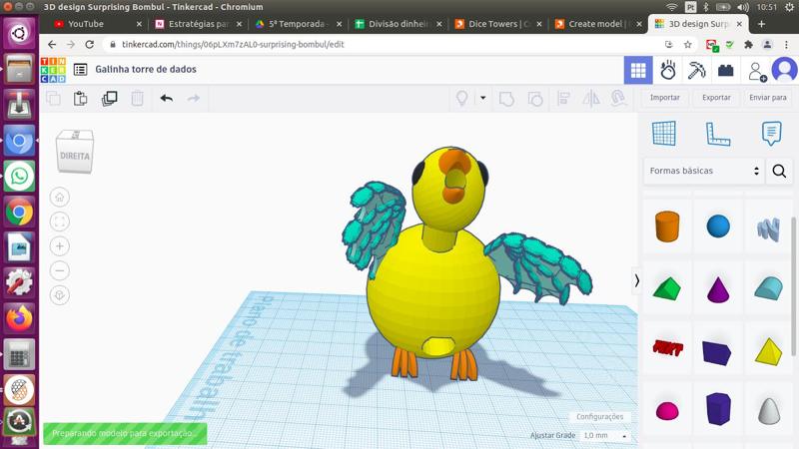
Task: Click the address bar URL
Action: [x=233, y=44]
